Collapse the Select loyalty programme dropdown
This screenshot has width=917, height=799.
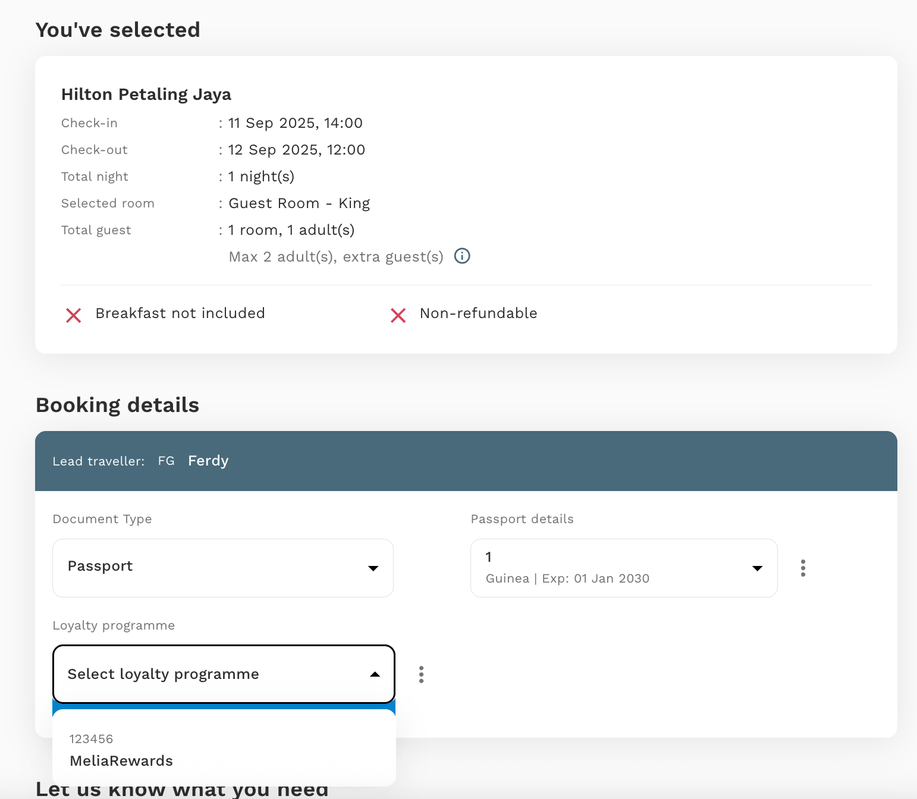click(224, 674)
